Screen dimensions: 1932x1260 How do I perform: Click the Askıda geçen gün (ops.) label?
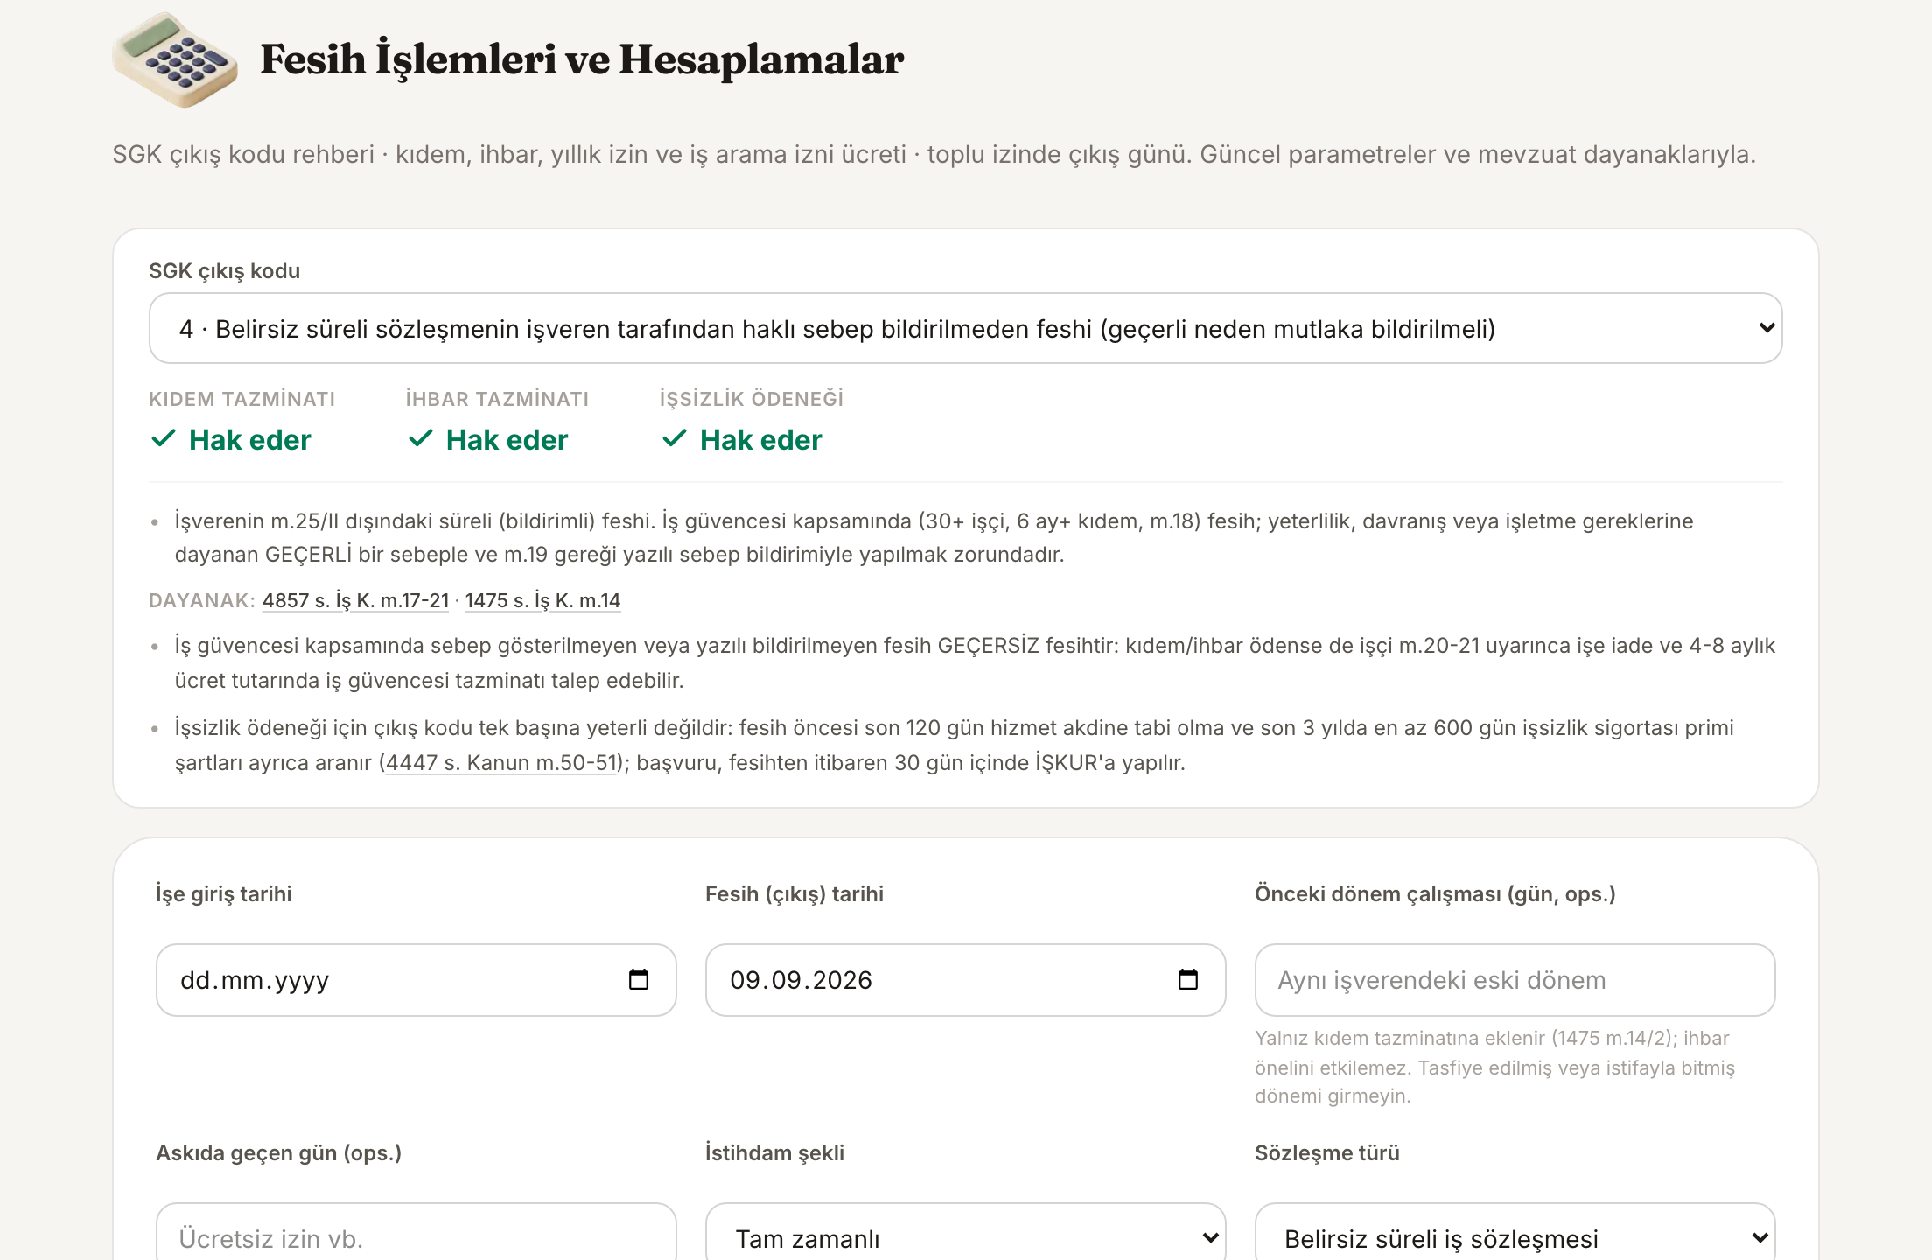pyautogui.click(x=279, y=1152)
